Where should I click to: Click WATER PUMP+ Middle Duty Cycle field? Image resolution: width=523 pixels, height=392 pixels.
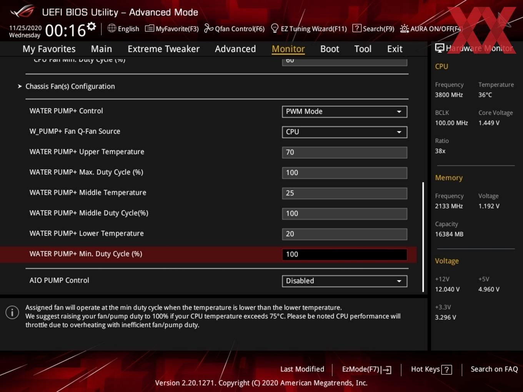click(345, 213)
